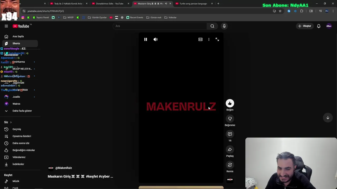Open Daha sonra izle list

point(20,143)
